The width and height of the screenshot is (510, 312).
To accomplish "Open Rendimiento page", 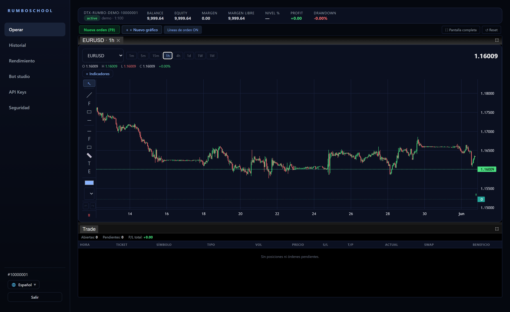I will (x=35, y=61).
